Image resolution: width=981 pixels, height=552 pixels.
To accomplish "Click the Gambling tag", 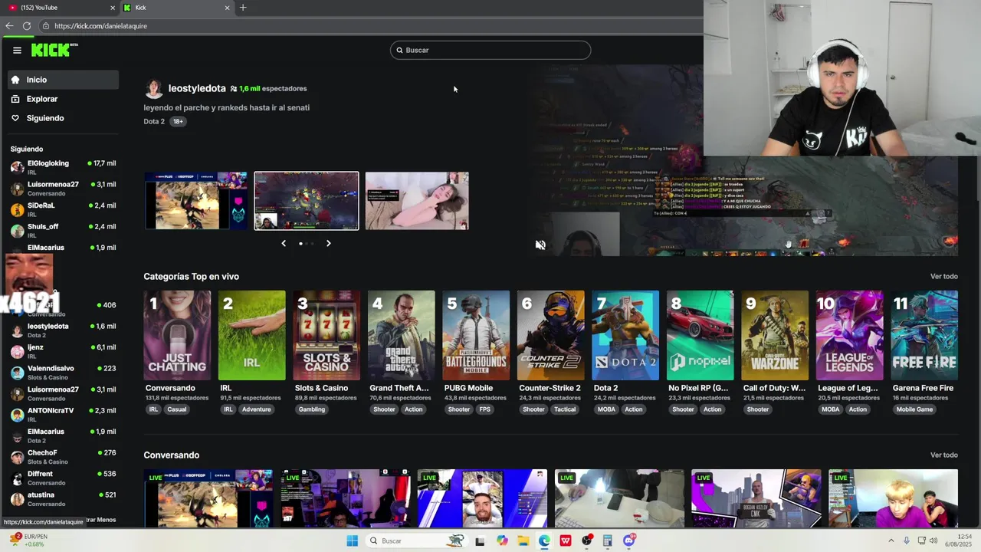I will (x=312, y=409).
